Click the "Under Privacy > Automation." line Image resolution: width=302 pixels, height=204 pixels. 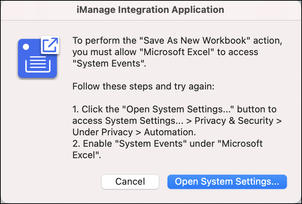click(134, 132)
